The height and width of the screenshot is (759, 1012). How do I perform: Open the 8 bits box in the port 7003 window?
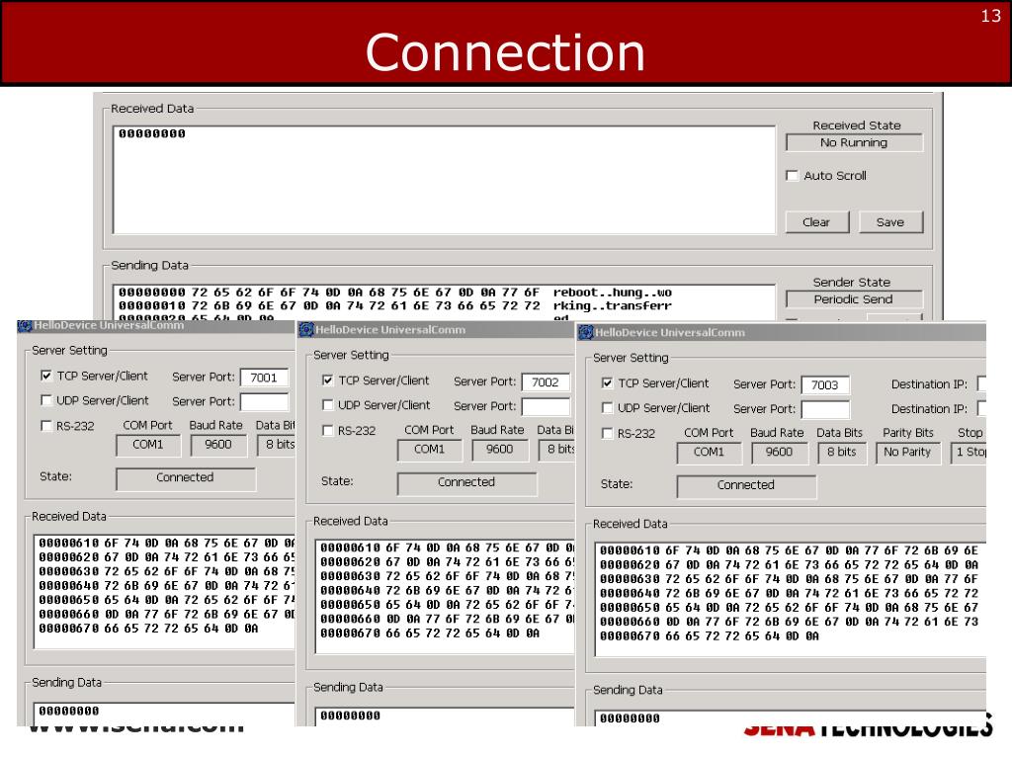pyautogui.click(x=842, y=453)
